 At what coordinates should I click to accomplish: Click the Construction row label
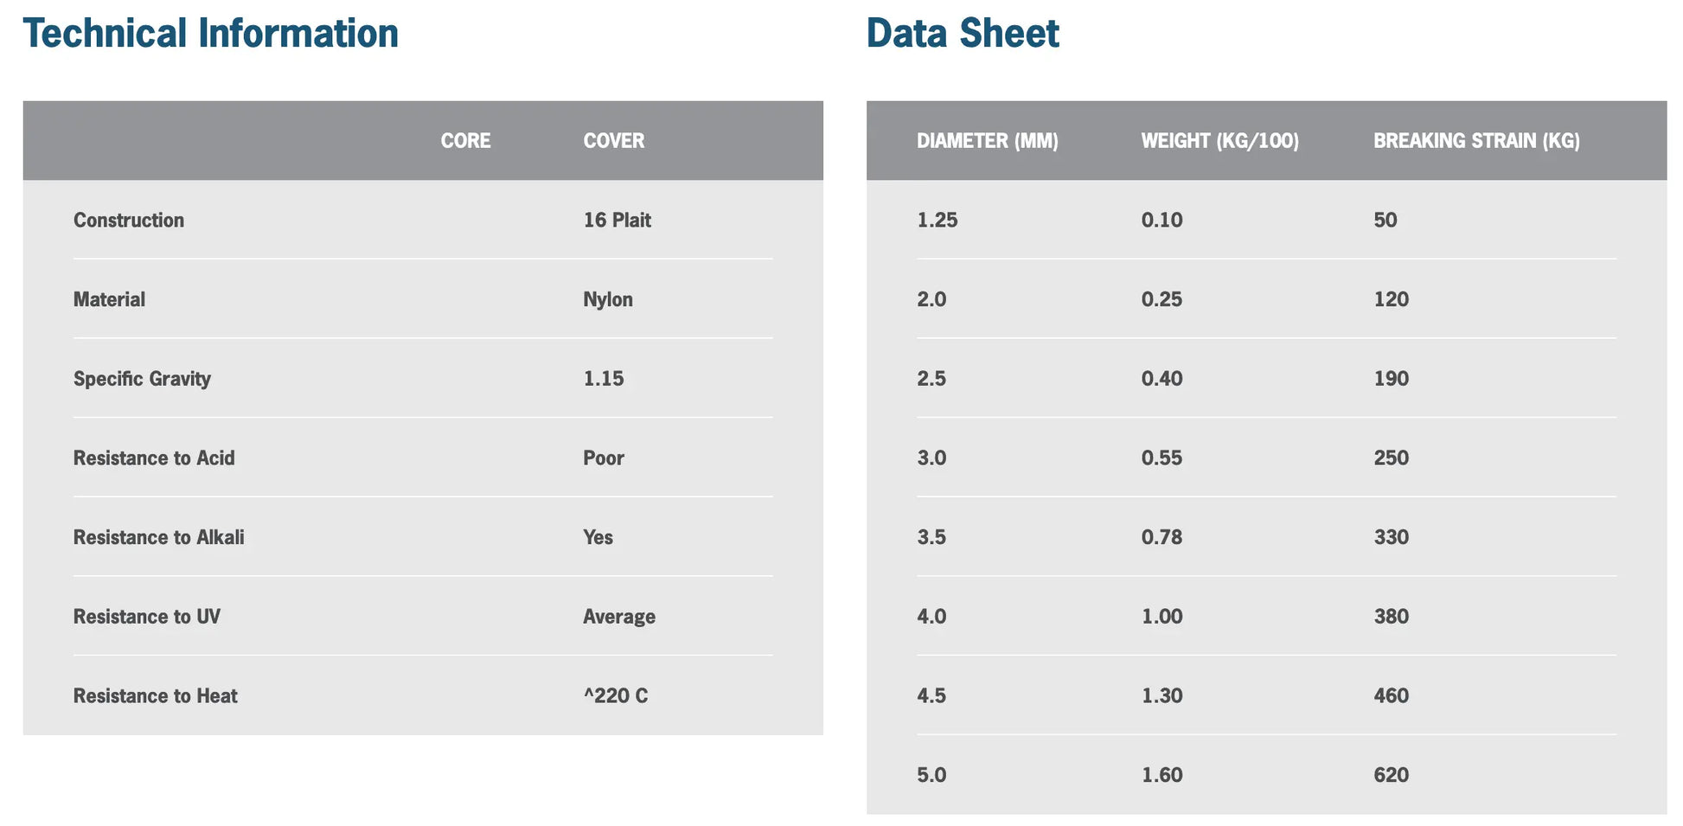129,221
